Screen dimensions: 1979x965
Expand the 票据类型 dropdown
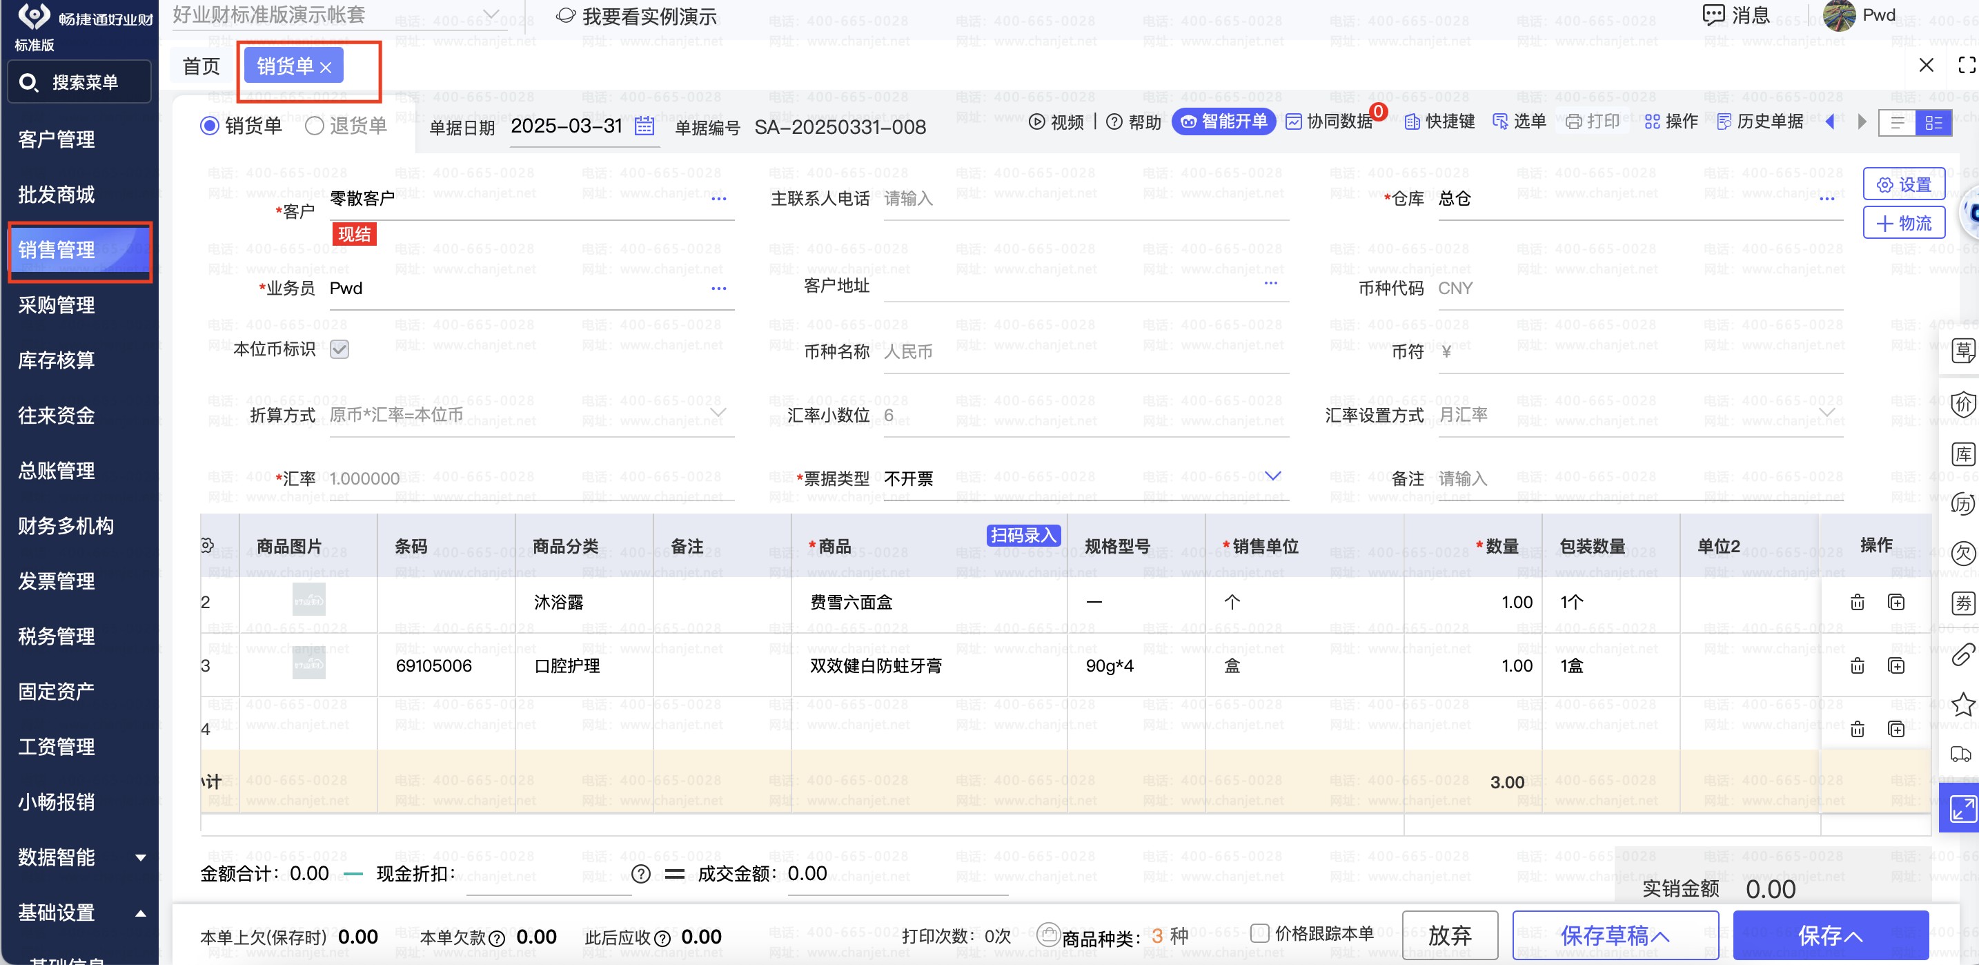(x=1272, y=476)
